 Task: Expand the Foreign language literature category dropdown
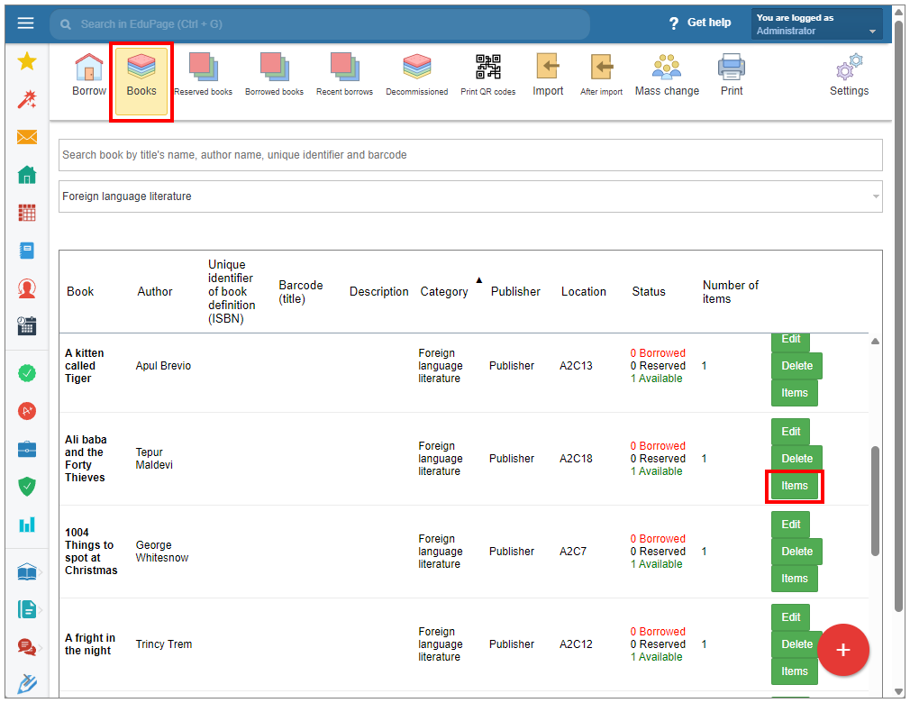(469, 196)
